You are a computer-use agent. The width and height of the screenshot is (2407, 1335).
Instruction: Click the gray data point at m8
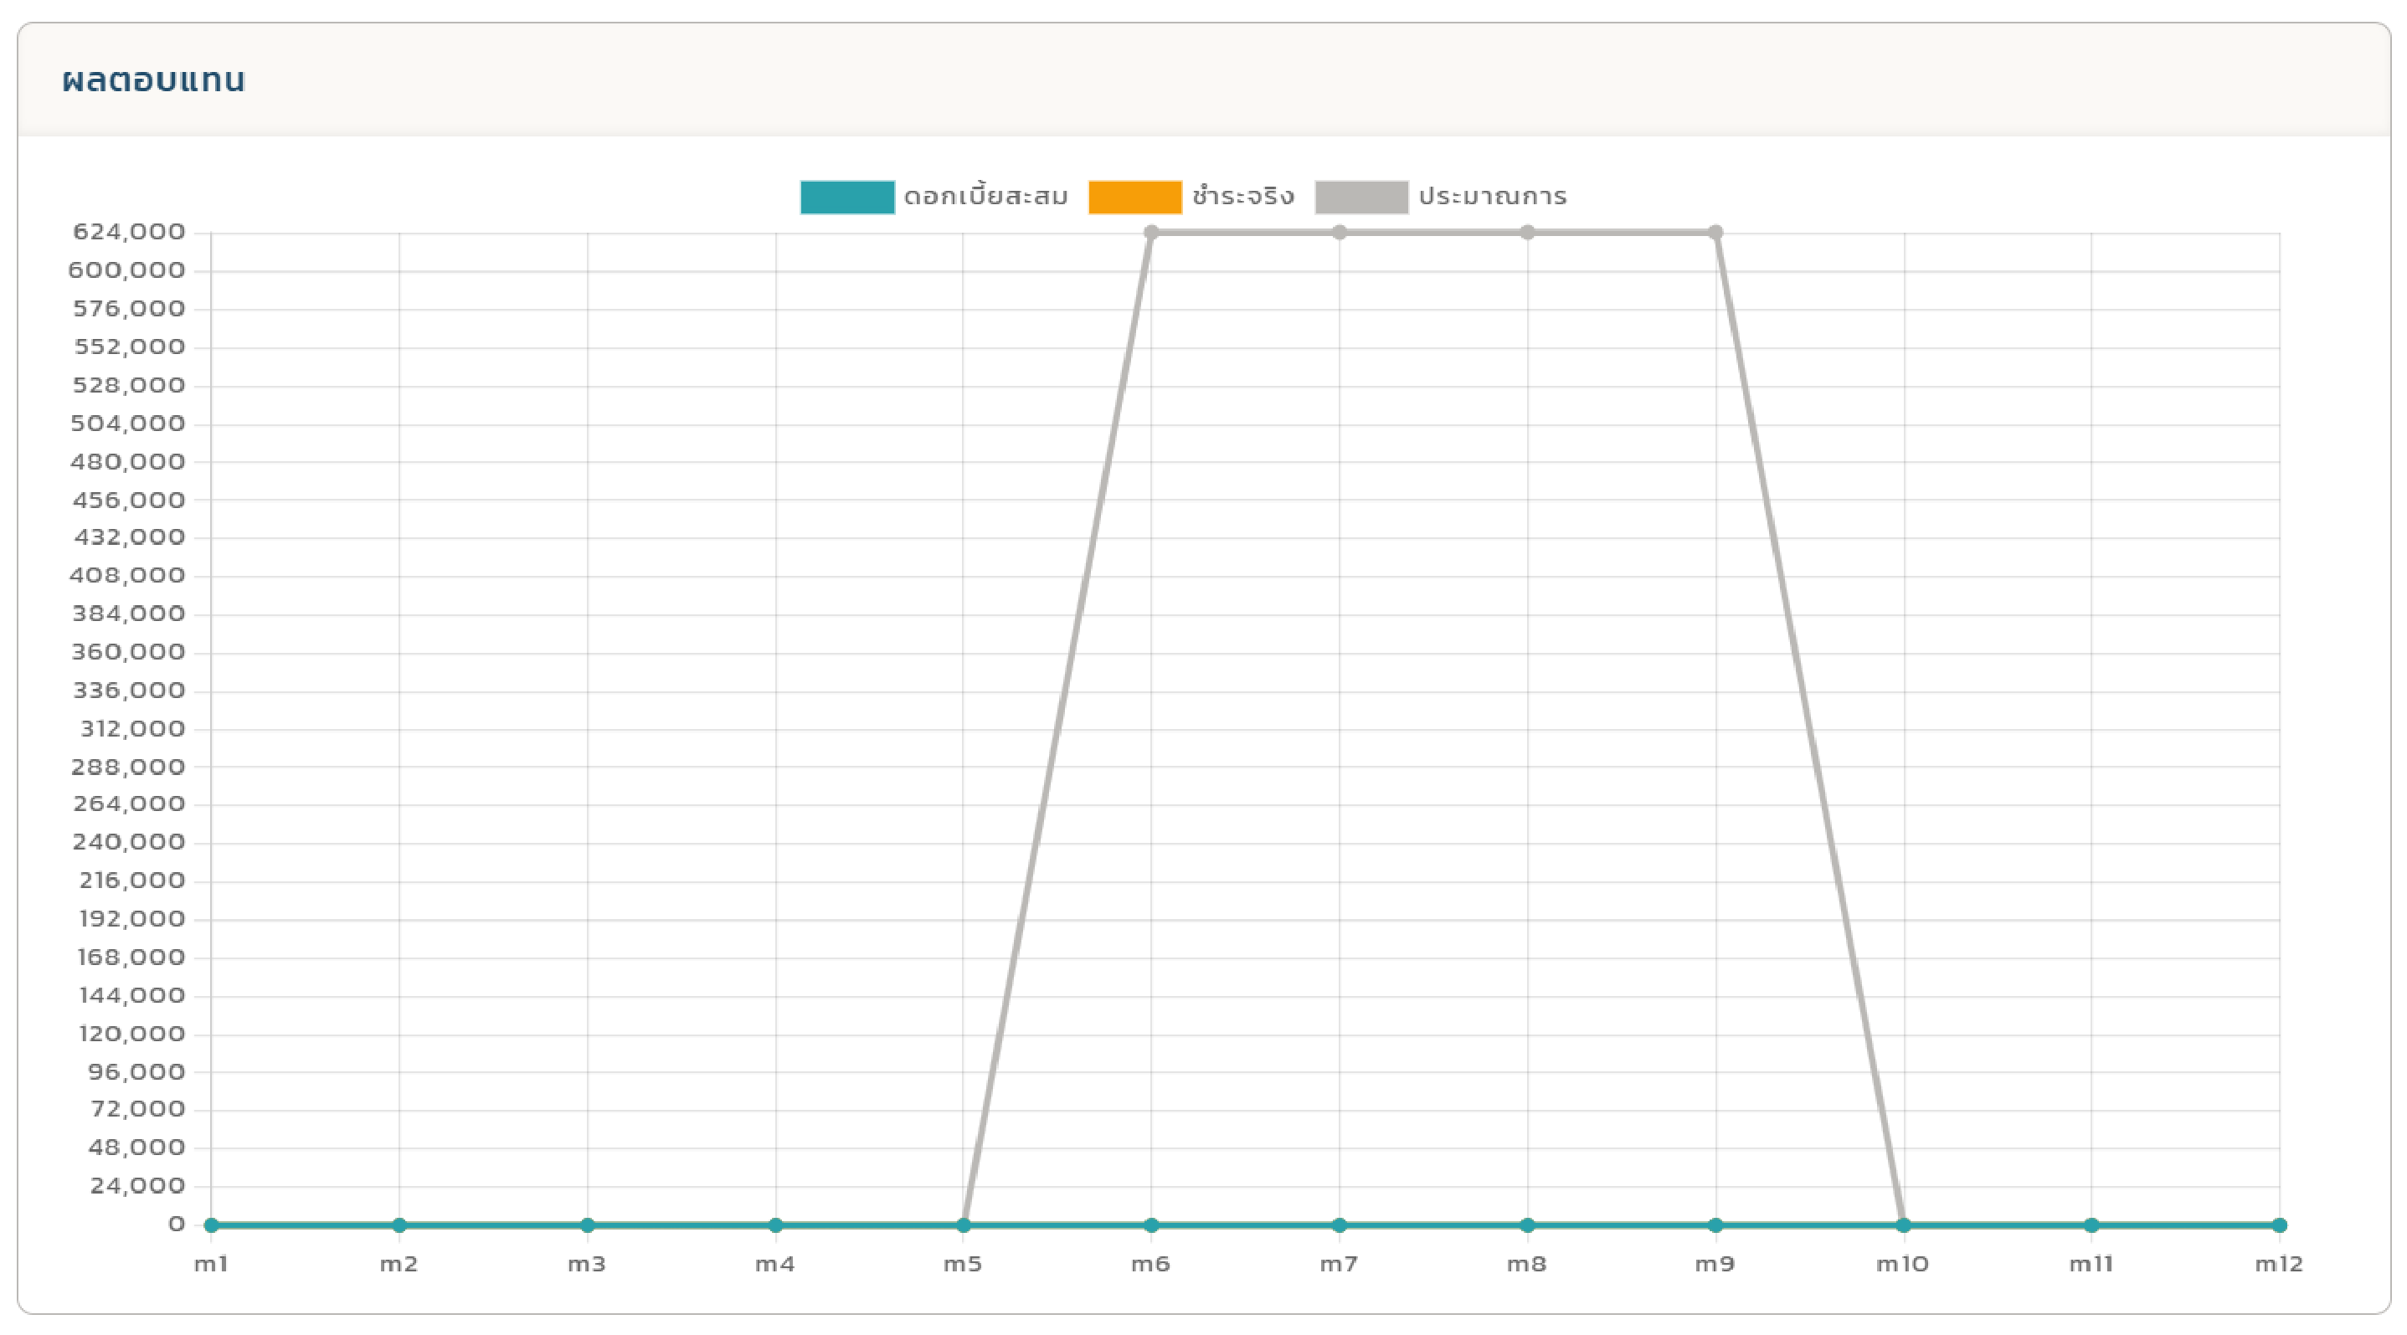click(1527, 233)
